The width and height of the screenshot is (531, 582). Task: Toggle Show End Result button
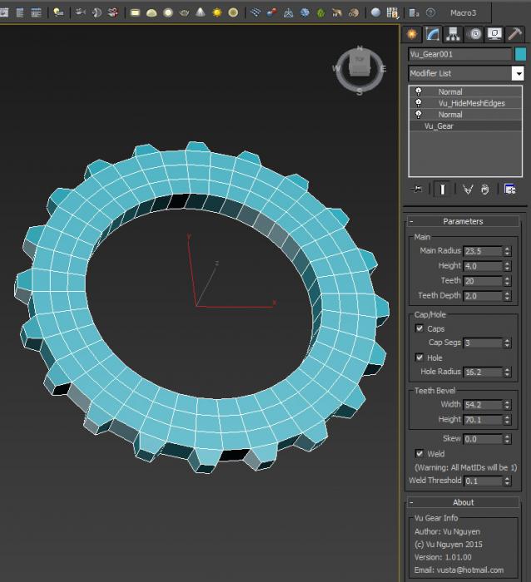click(442, 190)
